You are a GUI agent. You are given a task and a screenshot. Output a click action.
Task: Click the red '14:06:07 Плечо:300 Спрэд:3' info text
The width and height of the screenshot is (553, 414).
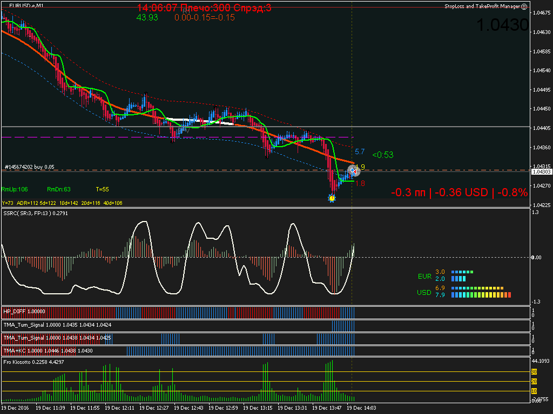(204, 8)
